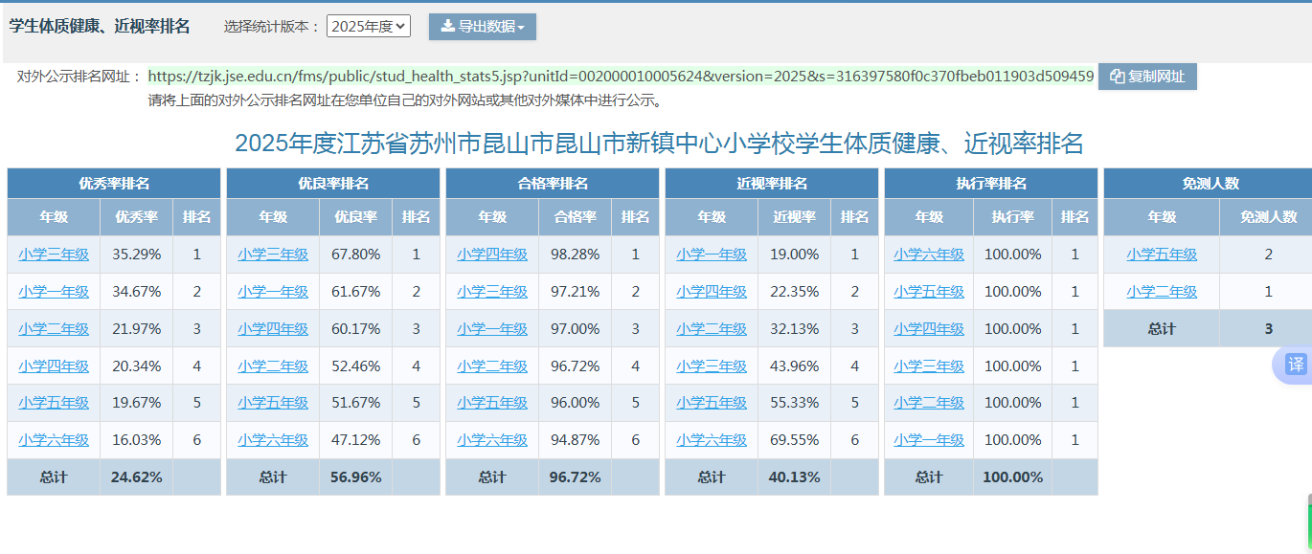Select 小学四年级 in 执行率排名 table

point(929,329)
